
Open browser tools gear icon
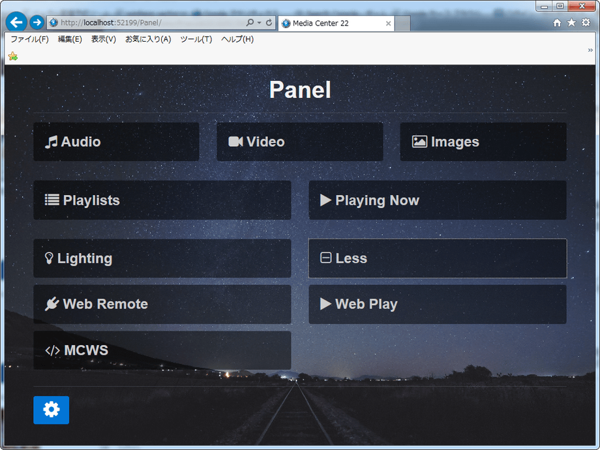[x=586, y=23]
